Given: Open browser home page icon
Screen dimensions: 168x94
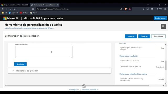Looking at the screenshot, I should [14, 9].
